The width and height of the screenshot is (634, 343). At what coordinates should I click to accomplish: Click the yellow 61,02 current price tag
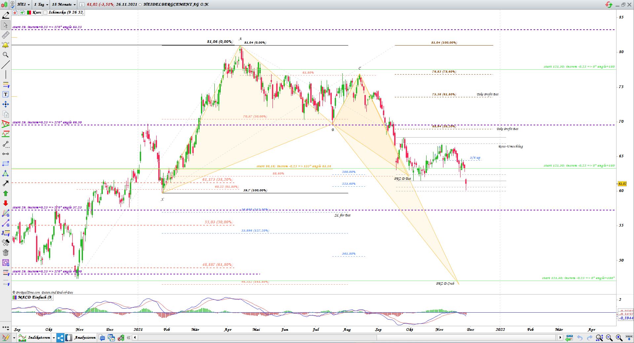(x=622, y=184)
